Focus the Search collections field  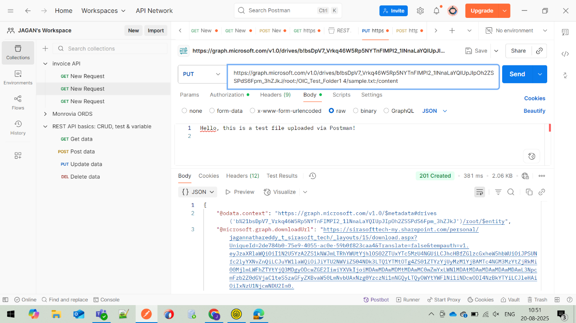click(110, 49)
